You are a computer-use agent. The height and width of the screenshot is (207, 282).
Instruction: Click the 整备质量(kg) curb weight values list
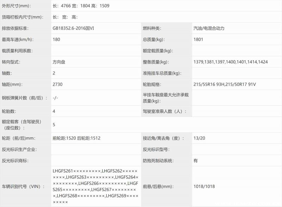[231, 62]
